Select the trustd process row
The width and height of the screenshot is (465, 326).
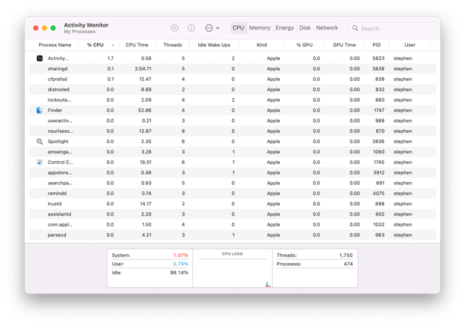[x=233, y=204]
